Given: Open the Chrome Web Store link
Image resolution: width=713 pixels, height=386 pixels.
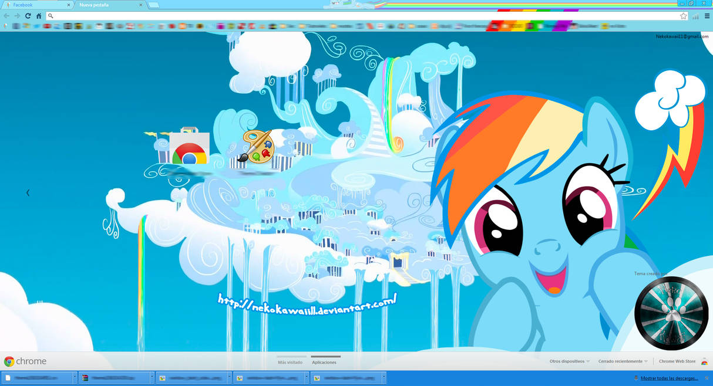Looking at the screenshot, I should click(677, 361).
